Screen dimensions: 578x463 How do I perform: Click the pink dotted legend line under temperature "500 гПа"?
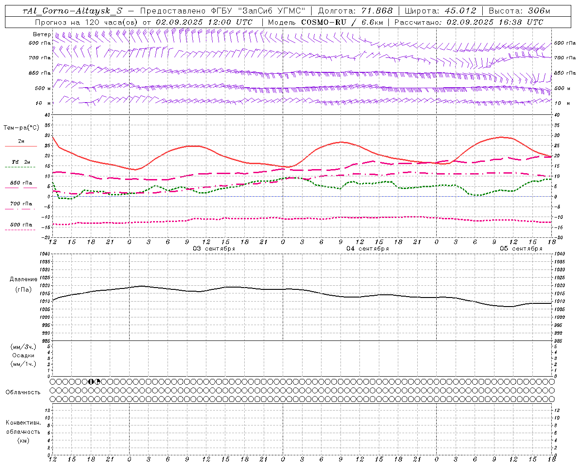[x=20, y=230]
